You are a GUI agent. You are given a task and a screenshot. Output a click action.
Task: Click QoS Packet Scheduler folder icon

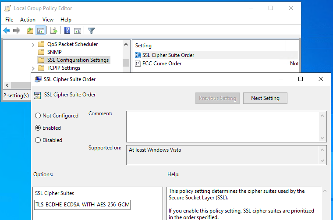(41, 44)
